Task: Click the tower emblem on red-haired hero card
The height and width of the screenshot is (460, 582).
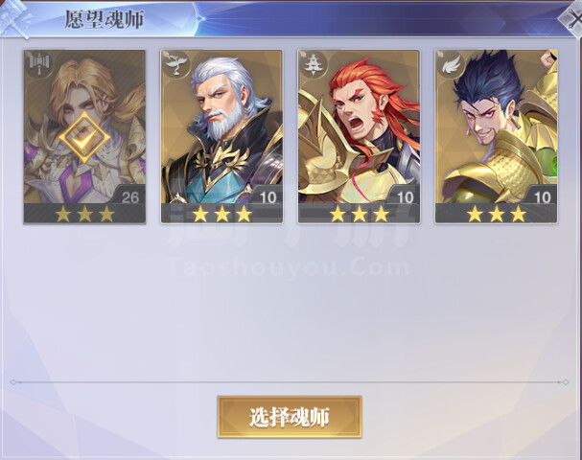Action: [314, 64]
